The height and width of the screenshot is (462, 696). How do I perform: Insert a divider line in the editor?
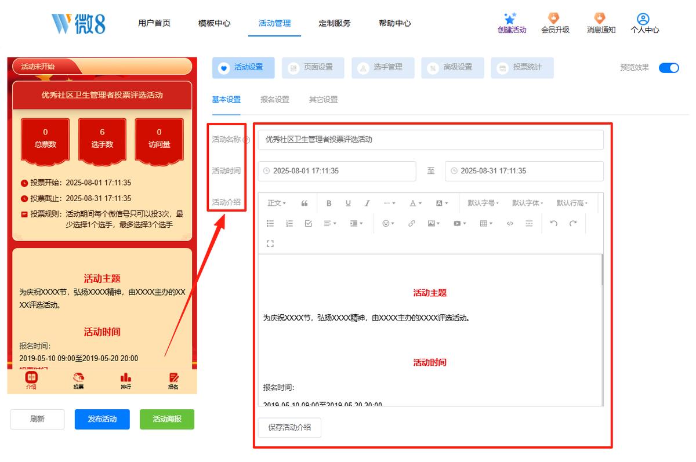pos(529,223)
